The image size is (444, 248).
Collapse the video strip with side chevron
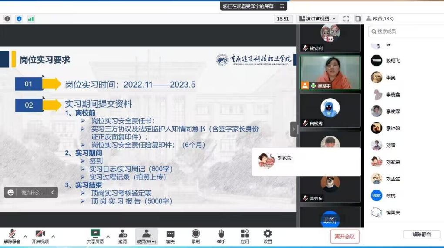294,129
